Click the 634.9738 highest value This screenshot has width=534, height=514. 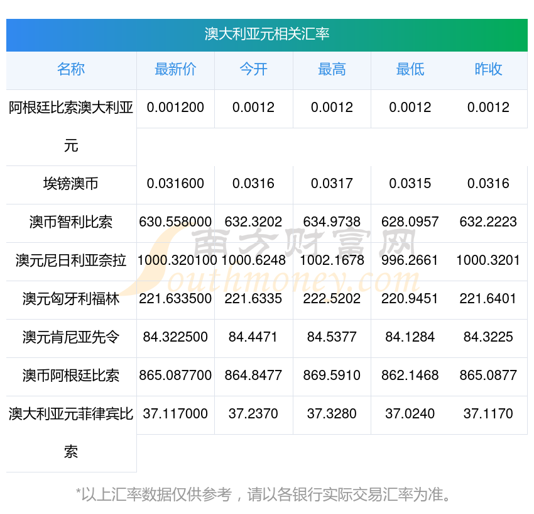coord(332,222)
